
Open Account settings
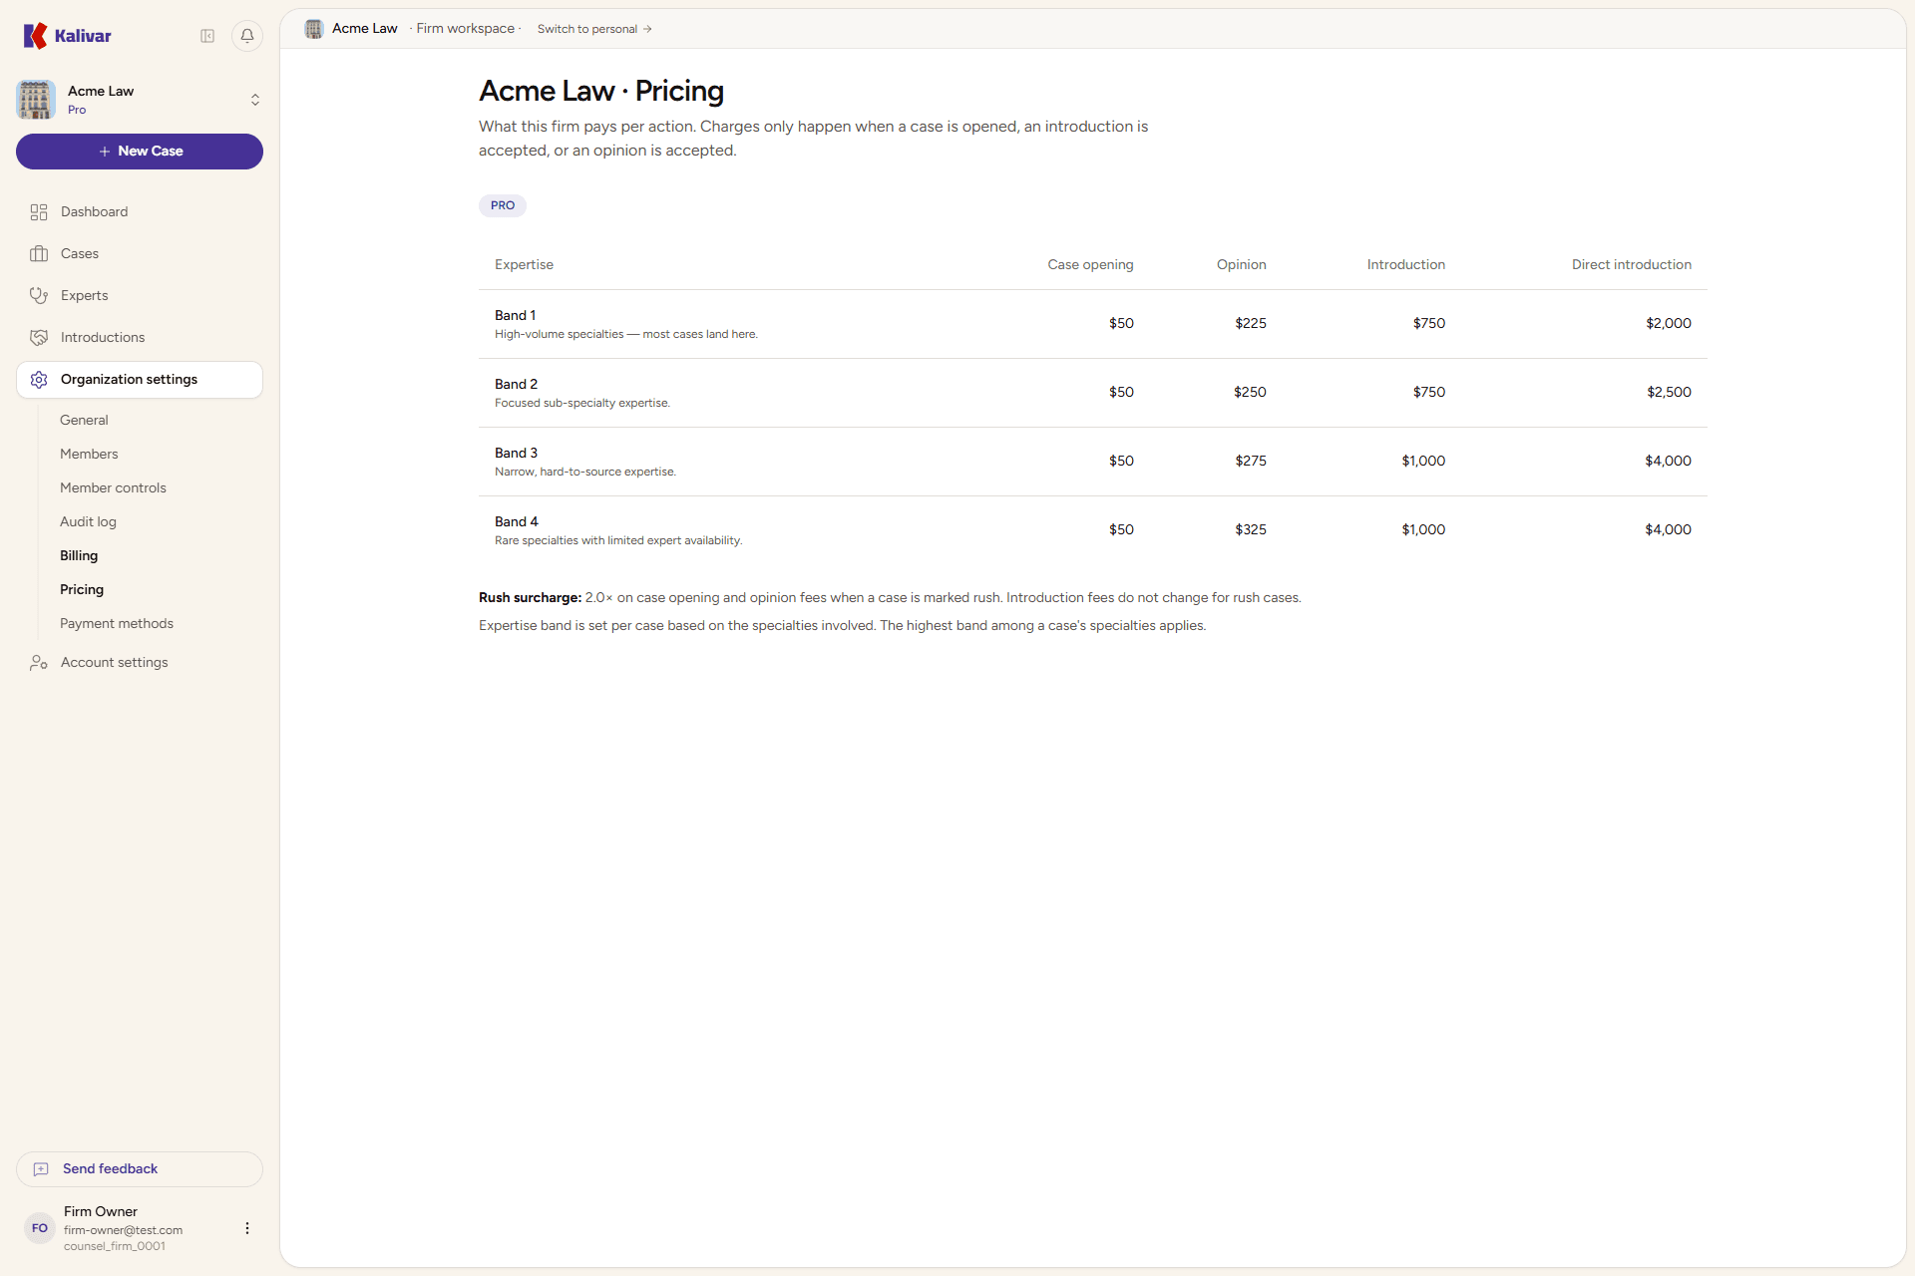tap(140, 663)
